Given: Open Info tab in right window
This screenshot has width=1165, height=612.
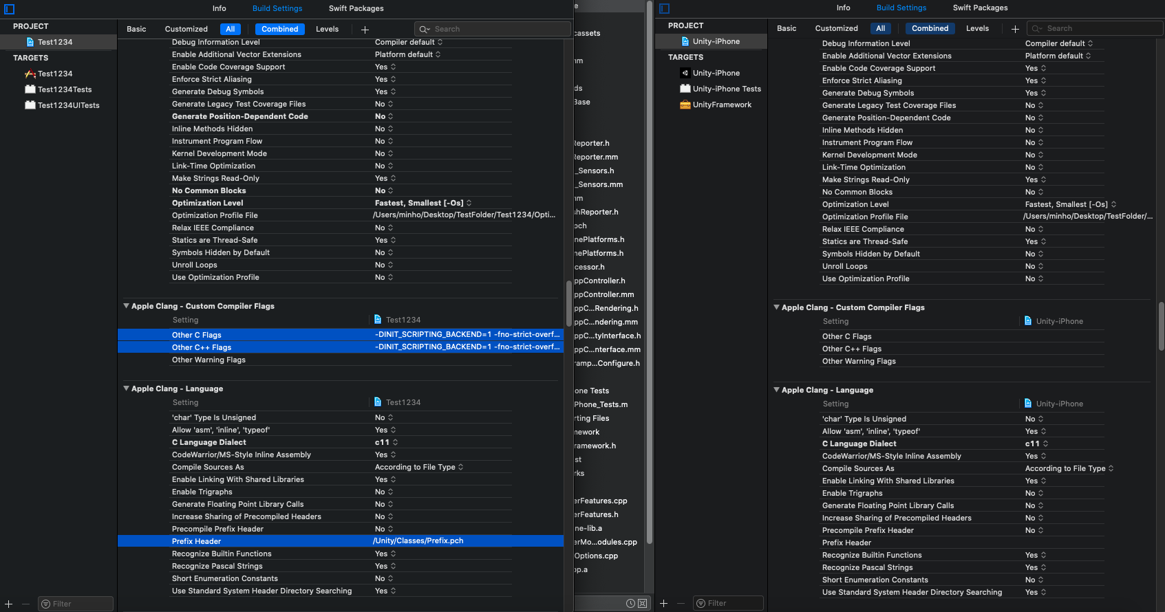Looking at the screenshot, I should 844,8.
